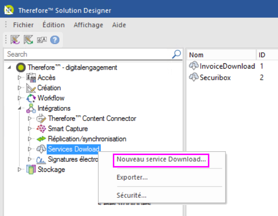Expand the Therefore Content Connector node
The width and height of the screenshot is (278, 216).
pyautogui.click(x=30, y=119)
